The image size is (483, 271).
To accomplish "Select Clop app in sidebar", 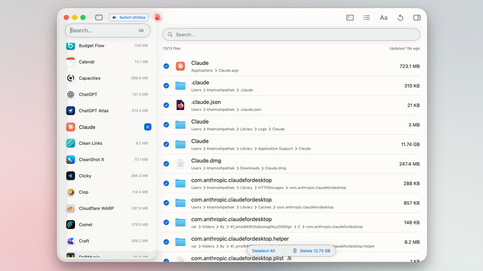I will 107,192.
